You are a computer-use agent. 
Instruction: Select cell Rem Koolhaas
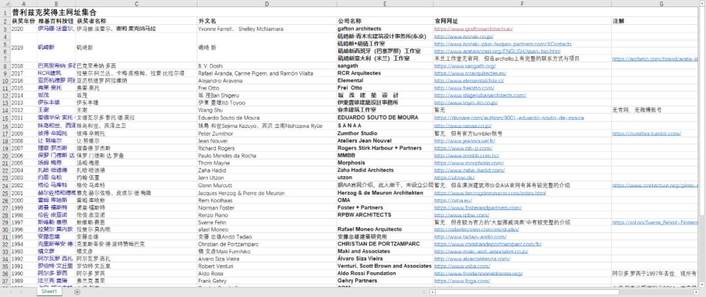216,200
